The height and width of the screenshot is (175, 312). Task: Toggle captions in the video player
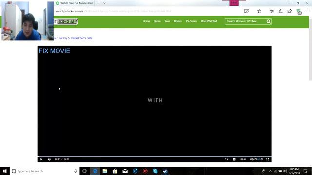pyautogui.click(x=234, y=159)
